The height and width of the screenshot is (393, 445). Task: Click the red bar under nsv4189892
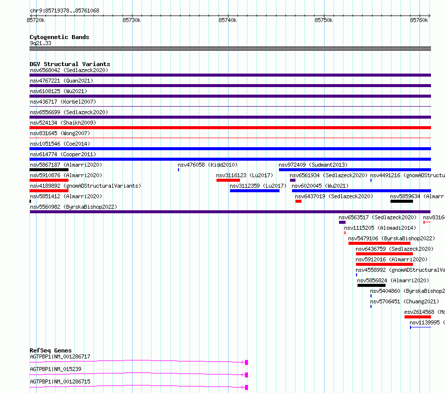coord(49,191)
